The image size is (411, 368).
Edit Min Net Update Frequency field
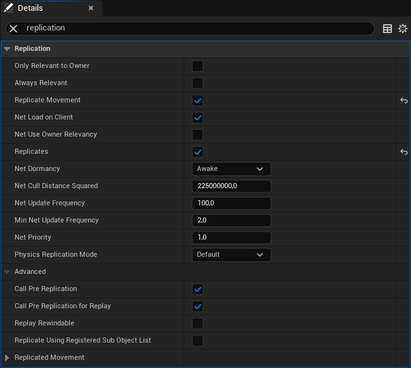[231, 221]
